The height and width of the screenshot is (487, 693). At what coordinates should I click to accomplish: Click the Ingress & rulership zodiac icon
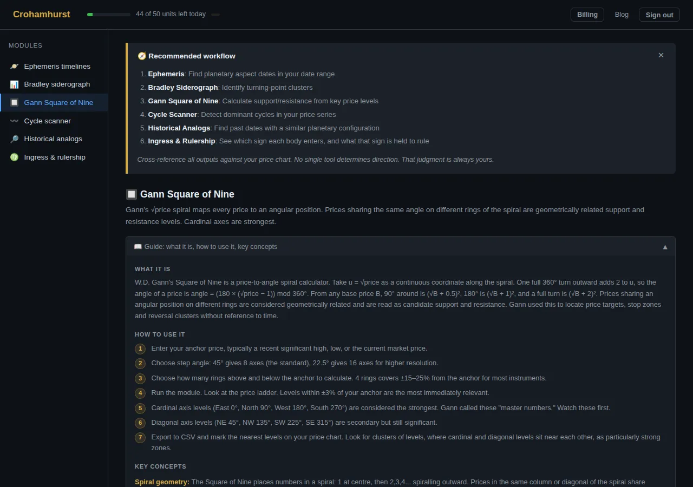pyautogui.click(x=14, y=157)
